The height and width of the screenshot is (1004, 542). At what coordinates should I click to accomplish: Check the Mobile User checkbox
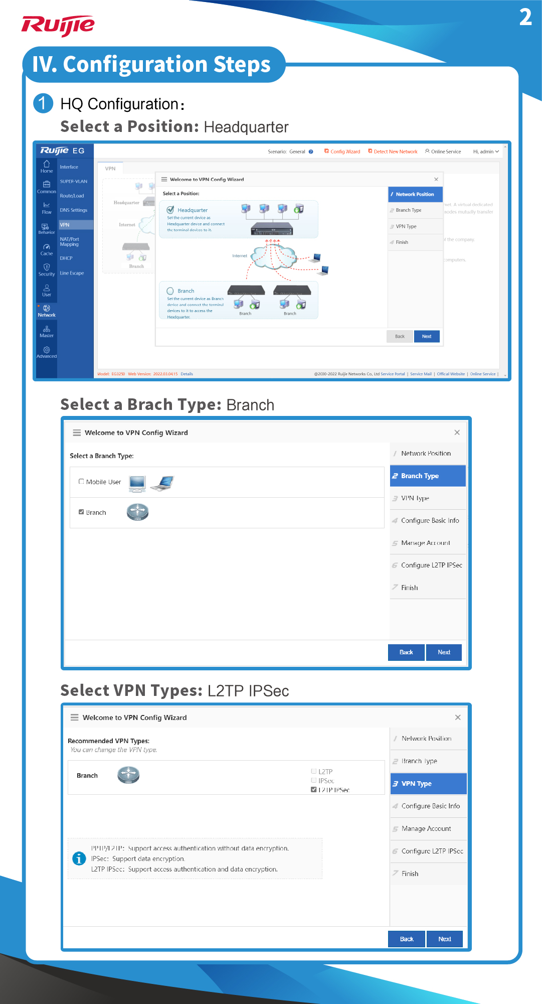click(x=81, y=482)
